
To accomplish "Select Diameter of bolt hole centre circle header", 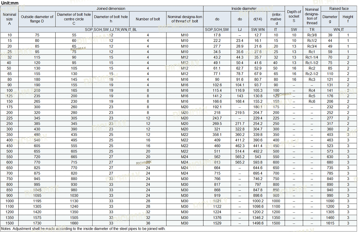I will tap(74, 19).
